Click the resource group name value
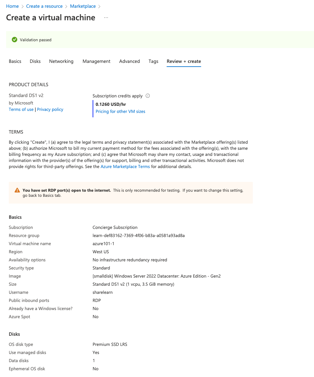The image size is (314, 377). pyautogui.click(x=139, y=236)
